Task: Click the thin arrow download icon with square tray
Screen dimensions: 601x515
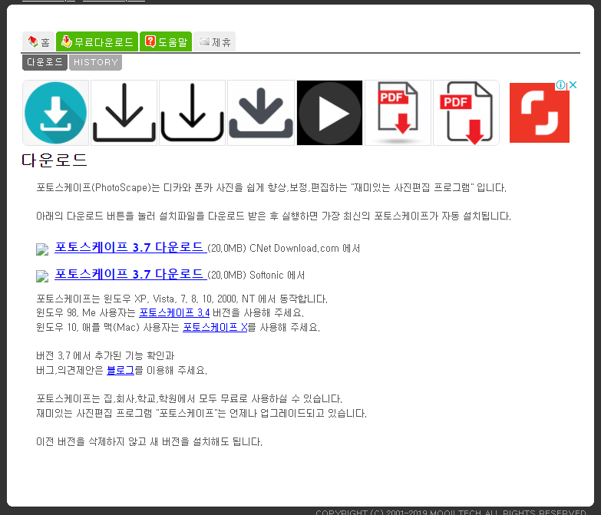Action: 124,113
